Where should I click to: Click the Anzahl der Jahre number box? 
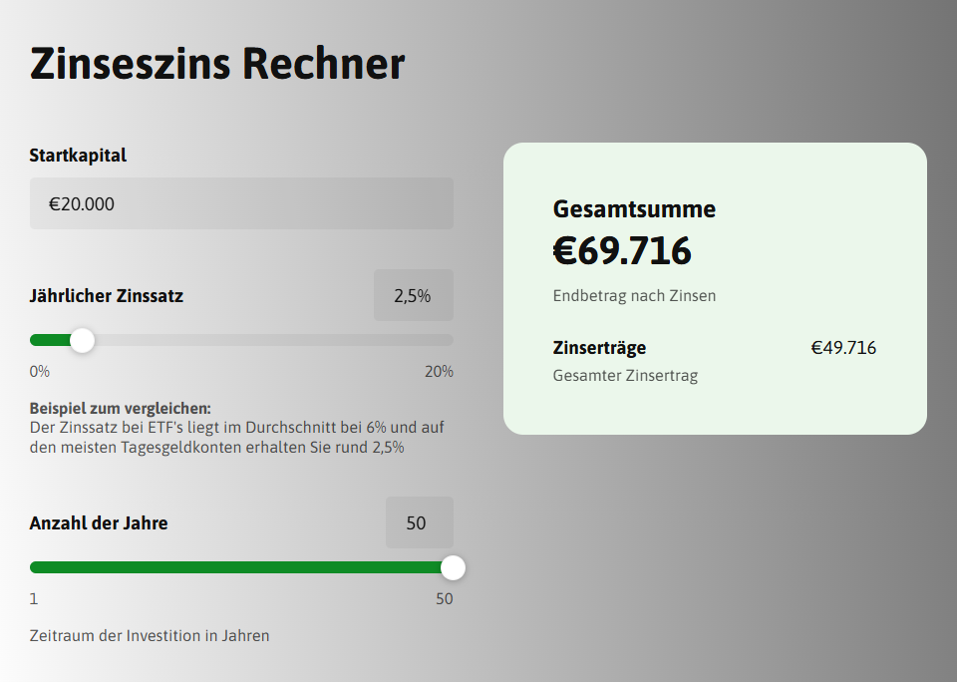pyautogui.click(x=419, y=522)
